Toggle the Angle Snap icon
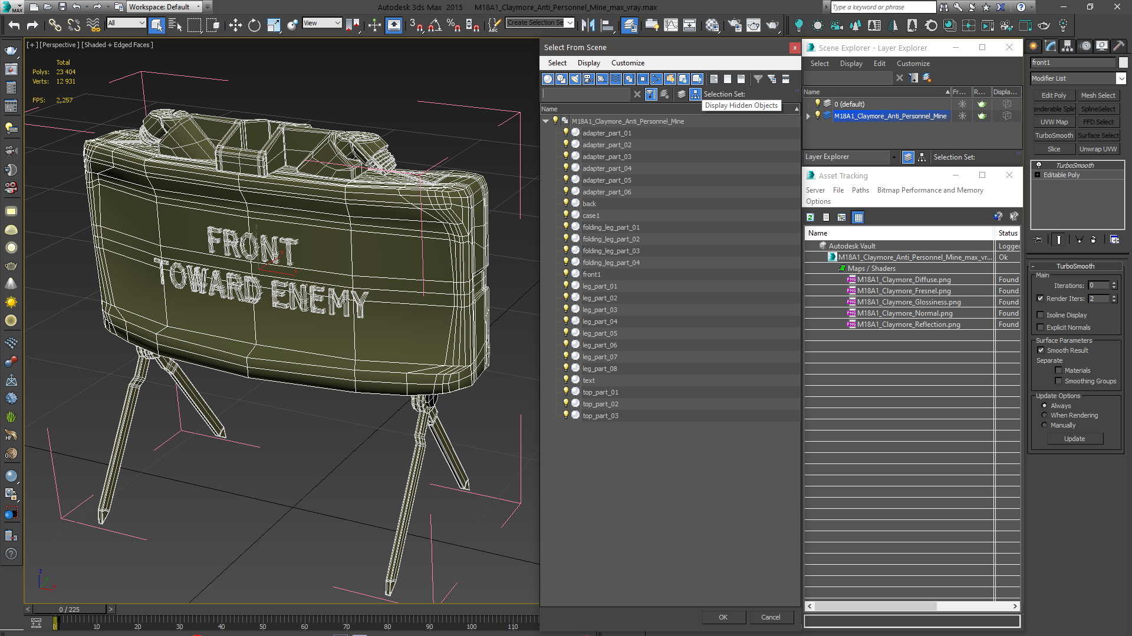 click(435, 25)
